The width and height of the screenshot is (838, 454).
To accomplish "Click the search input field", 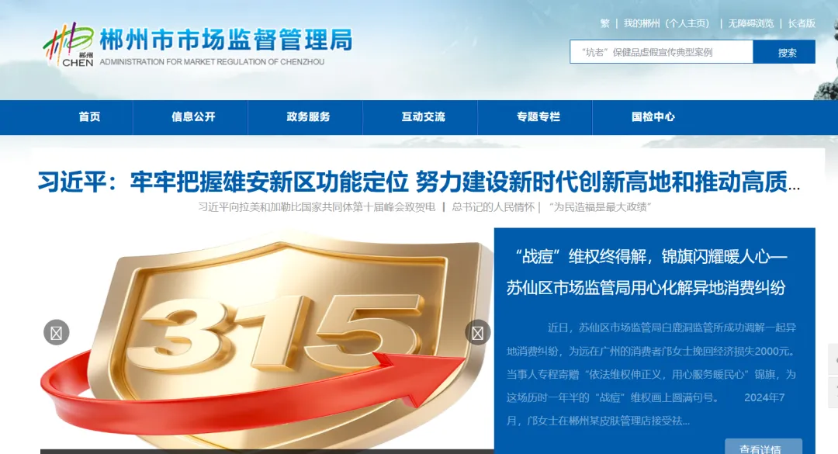I will pyautogui.click(x=660, y=51).
